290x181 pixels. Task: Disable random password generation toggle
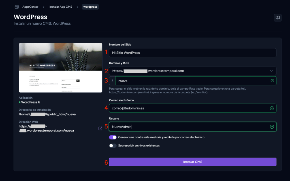(x=113, y=137)
